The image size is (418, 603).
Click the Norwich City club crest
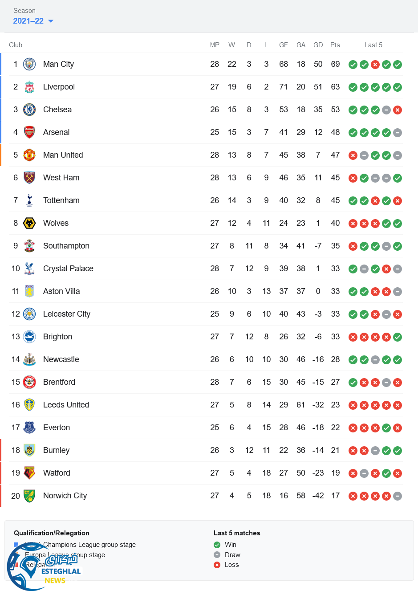pyautogui.click(x=29, y=496)
